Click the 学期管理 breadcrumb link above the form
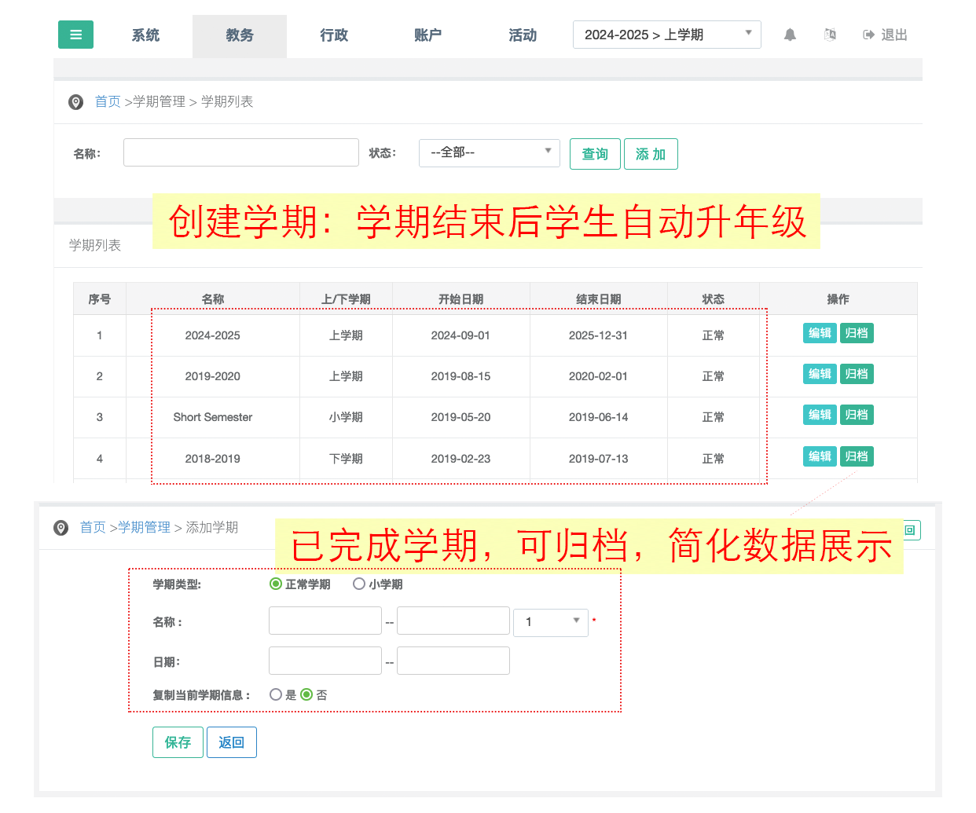 tap(145, 528)
